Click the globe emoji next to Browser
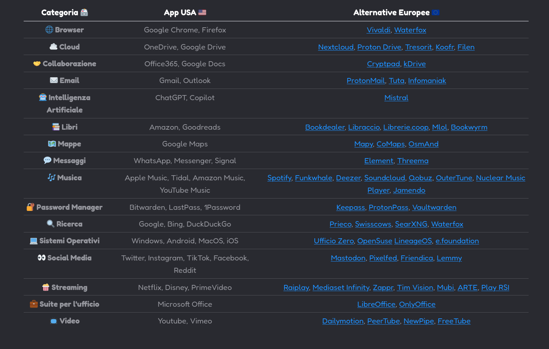 coord(49,30)
